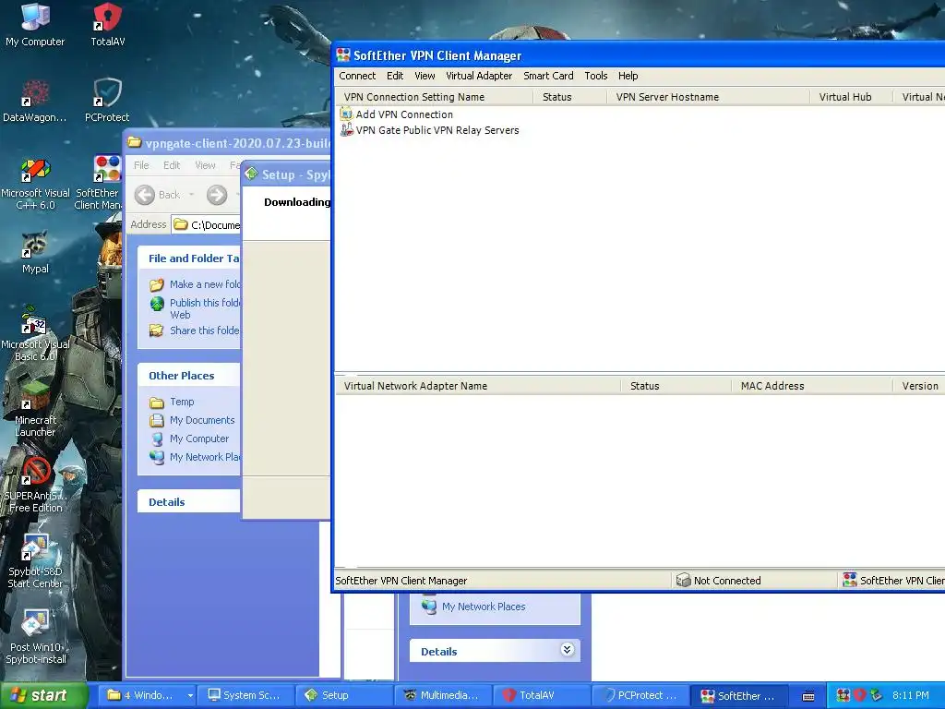Open Edit menu in SoftEther
The height and width of the screenshot is (709, 945).
pyautogui.click(x=395, y=76)
